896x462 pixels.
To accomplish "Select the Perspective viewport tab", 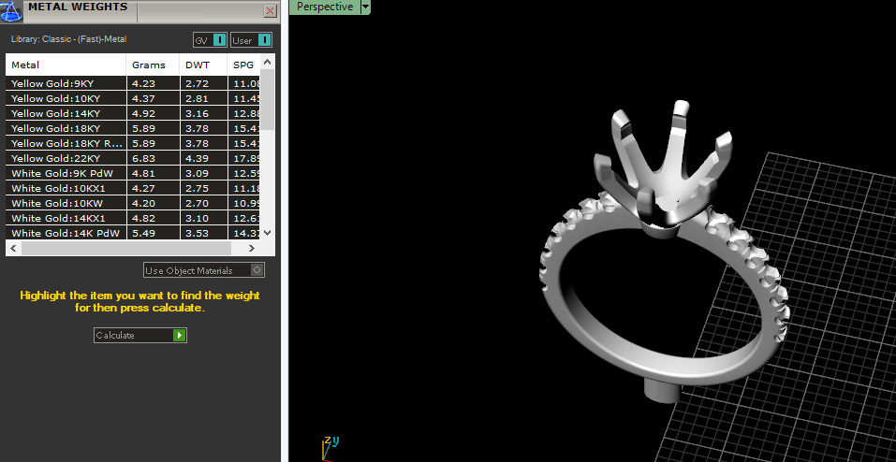I will [325, 7].
